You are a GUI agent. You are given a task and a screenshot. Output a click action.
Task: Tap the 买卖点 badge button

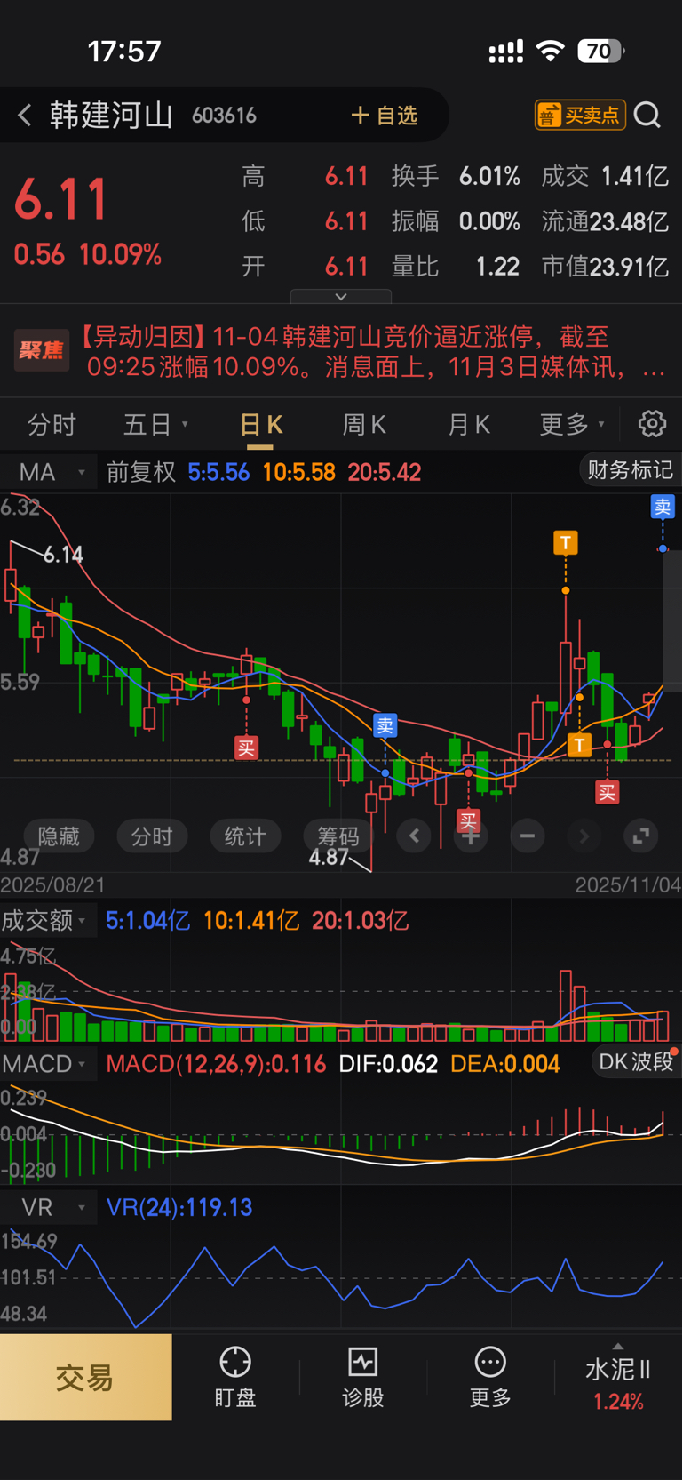pos(580,115)
